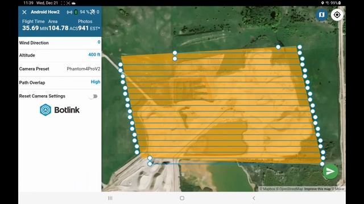Open the map layers icon
The height and width of the screenshot is (204, 364).
tap(321, 15)
